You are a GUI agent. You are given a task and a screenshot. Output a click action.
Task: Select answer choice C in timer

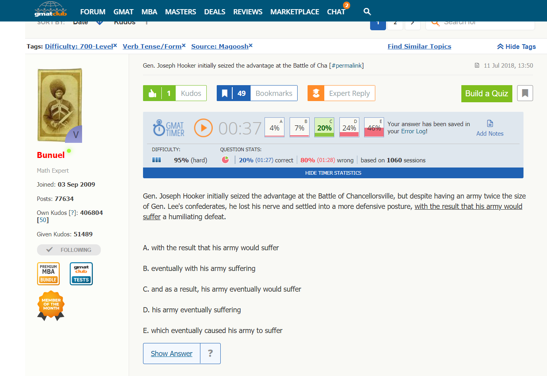[324, 128]
